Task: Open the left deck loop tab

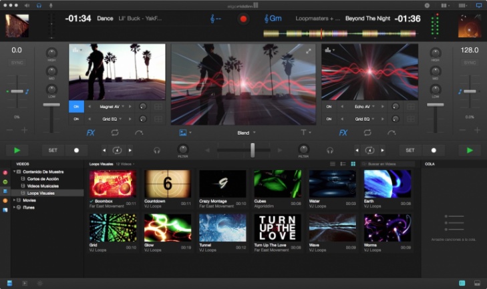Action: [115, 133]
